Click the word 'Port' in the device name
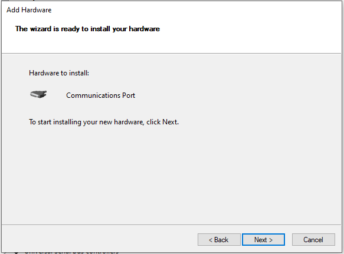Viewport: 344px width, 254px height. (129, 95)
